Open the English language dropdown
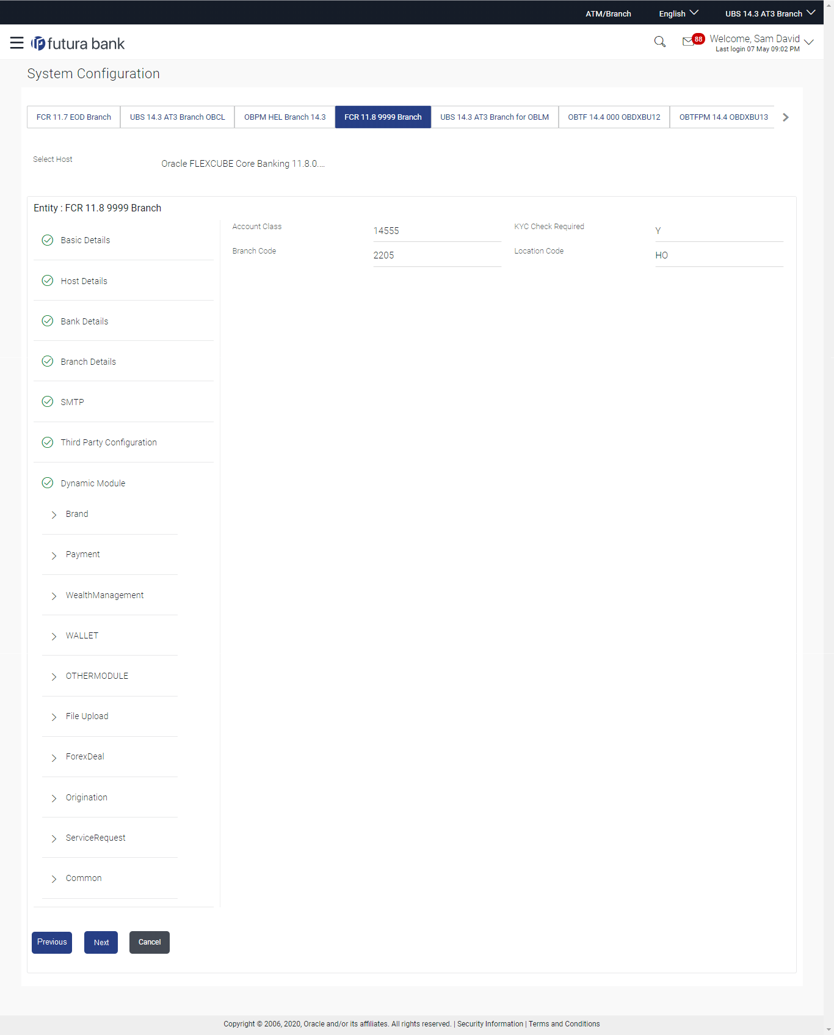This screenshot has width=834, height=1035. 678,13
